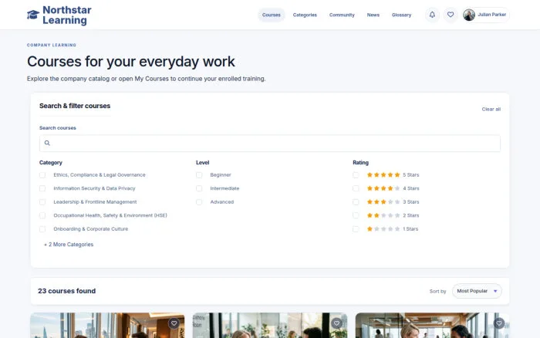Filter by 2 Stars rating

pyautogui.click(x=356, y=215)
